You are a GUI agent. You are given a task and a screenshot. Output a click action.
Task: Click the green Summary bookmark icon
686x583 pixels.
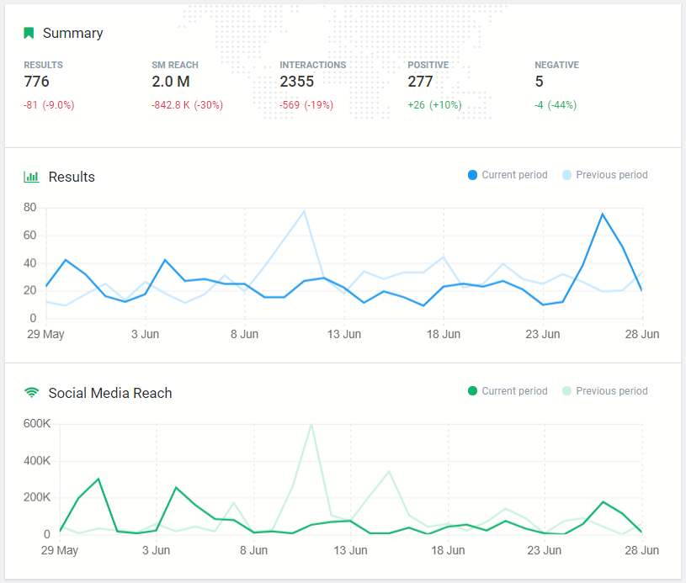click(29, 34)
